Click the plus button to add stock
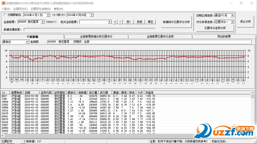The image size is (257, 144). pos(115,22)
